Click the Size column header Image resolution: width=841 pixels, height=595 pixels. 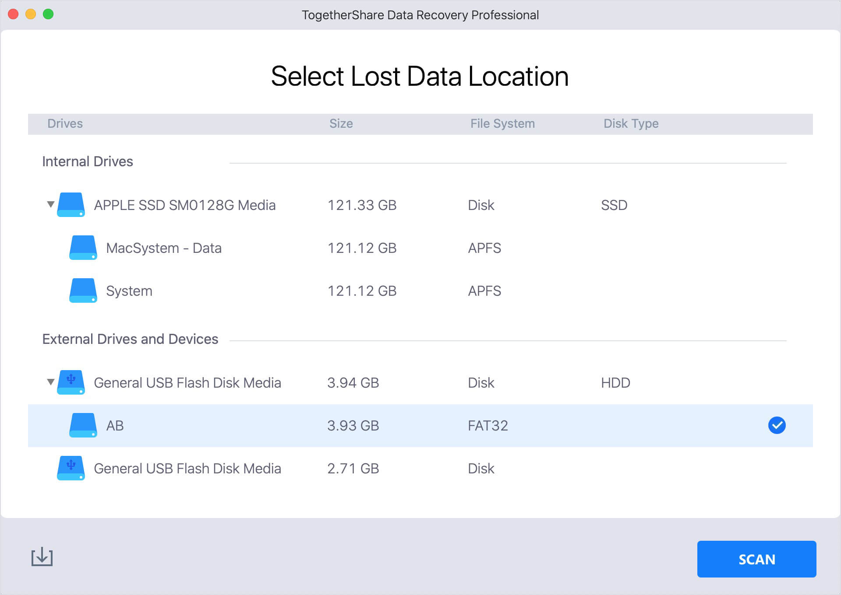(x=341, y=124)
